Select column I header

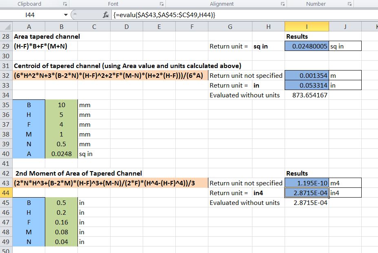point(307,27)
